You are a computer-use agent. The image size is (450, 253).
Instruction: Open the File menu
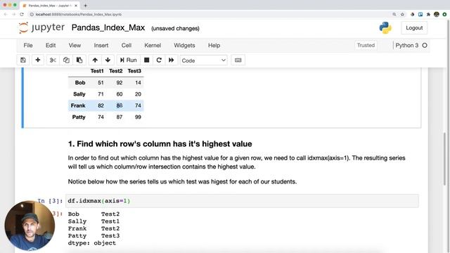(x=28, y=45)
